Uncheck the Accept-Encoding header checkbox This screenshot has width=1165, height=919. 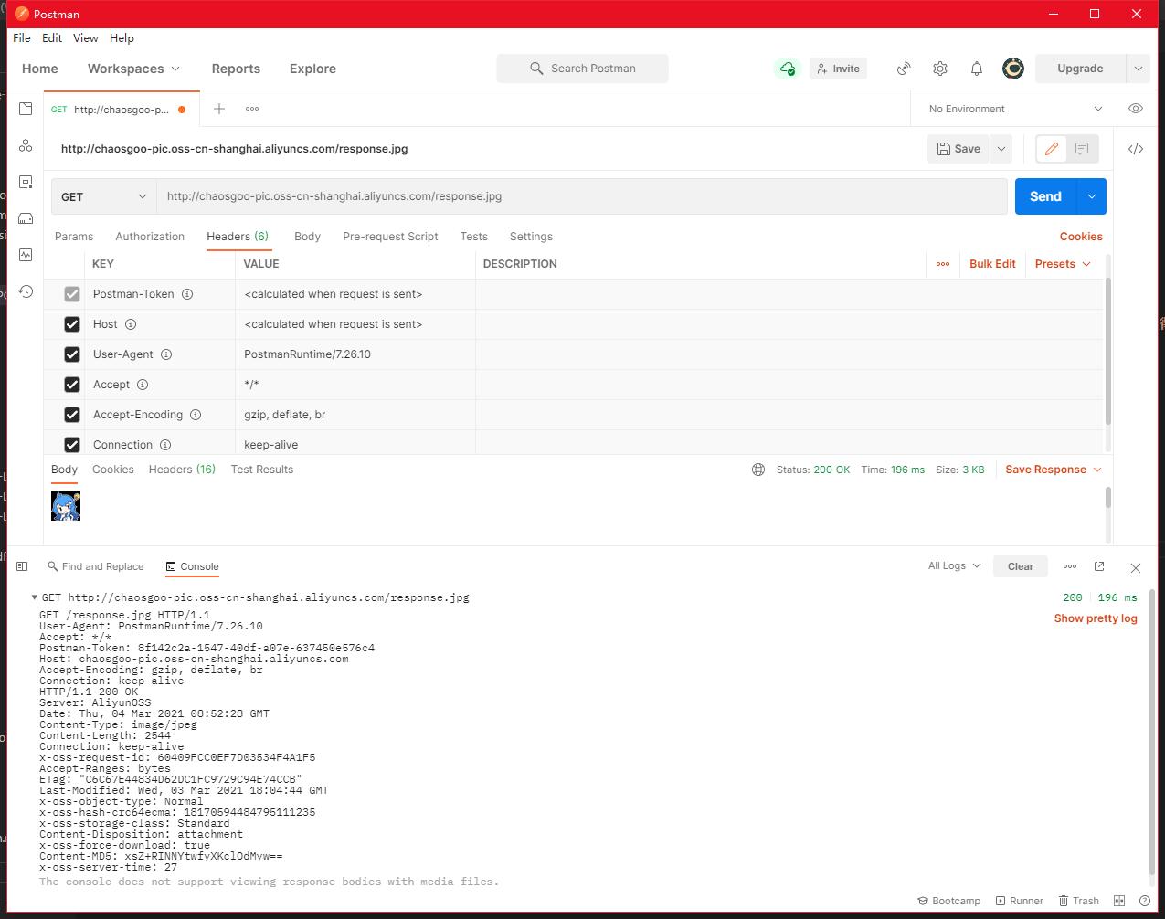pyautogui.click(x=72, y=415)
